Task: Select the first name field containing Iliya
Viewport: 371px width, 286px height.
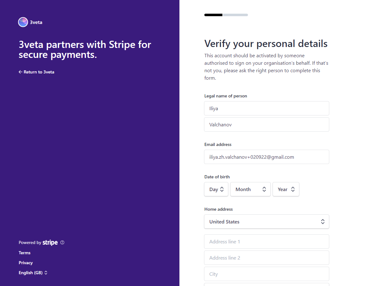Action: (266, 108)
